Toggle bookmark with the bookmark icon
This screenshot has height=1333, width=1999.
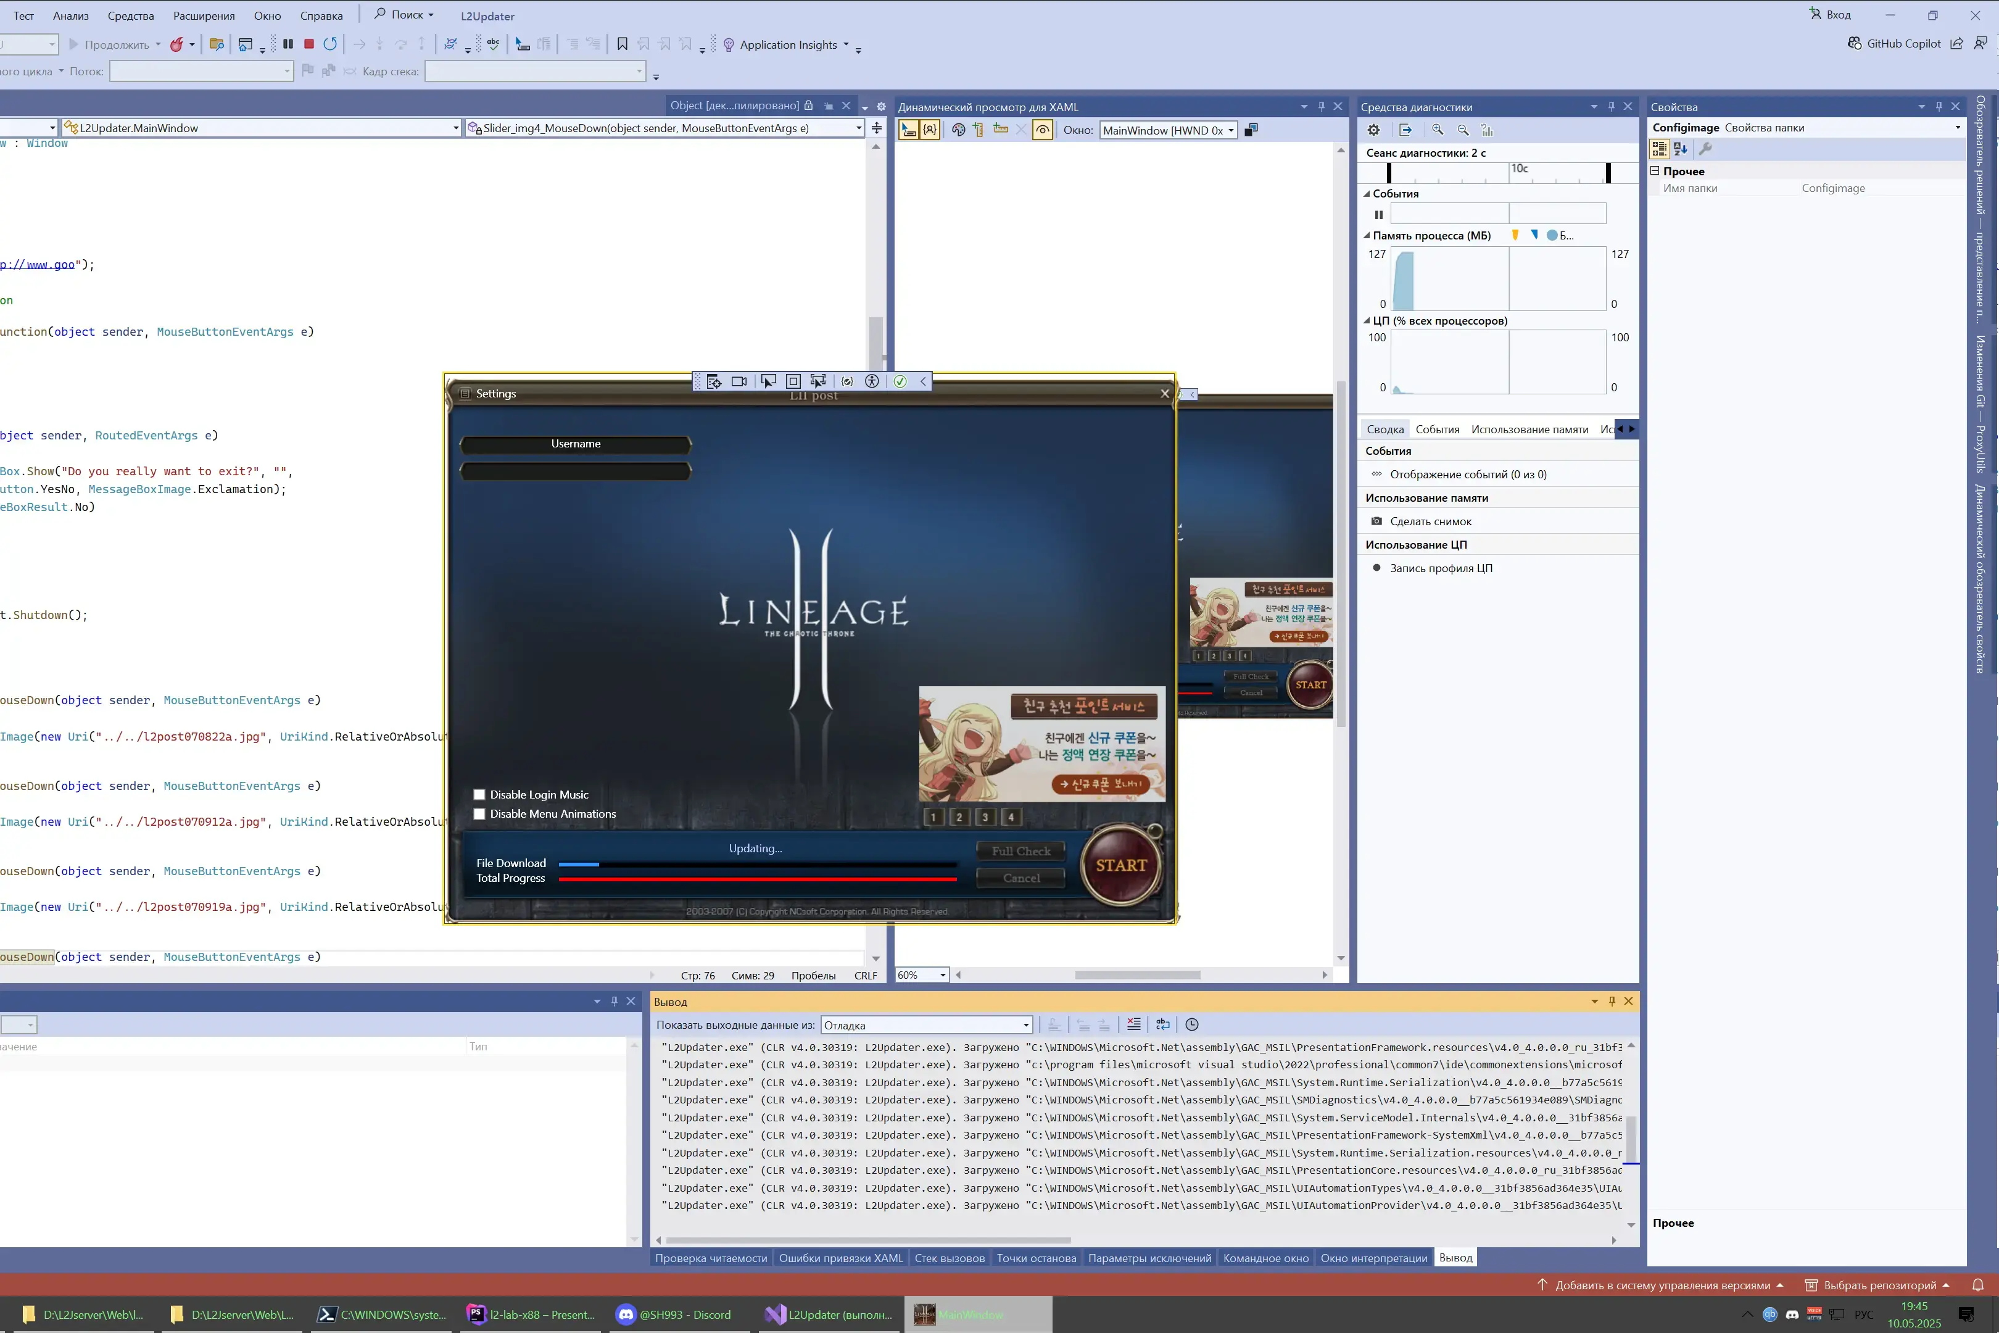coord(622,44)
